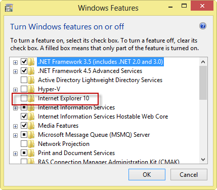Select the Internet Information Services tree item
The image size is (217, 190).
[76, 107]
